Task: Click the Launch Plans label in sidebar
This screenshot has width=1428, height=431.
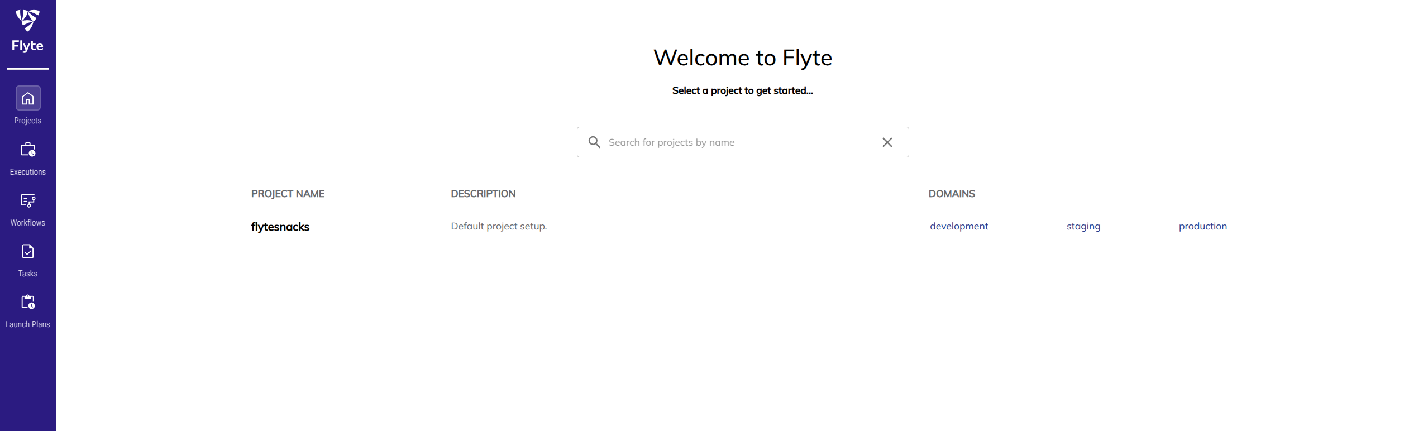Action: (x=28, y=324)
